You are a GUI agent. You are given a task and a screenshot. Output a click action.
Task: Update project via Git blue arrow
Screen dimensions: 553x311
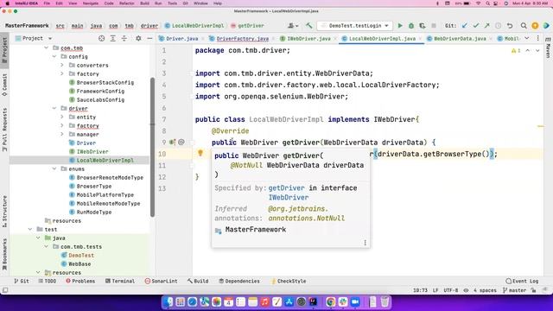pyautogui.click(x=465, y=26)
